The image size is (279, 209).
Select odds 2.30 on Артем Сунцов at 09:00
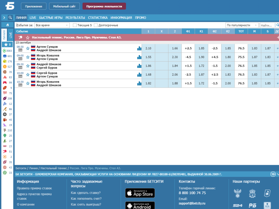[x=175, y=57]
